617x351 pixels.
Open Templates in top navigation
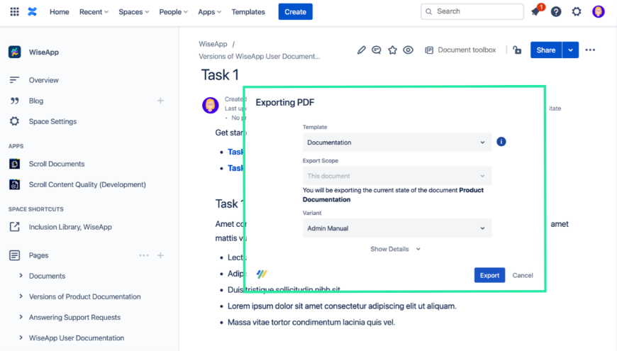coord(248,12)
